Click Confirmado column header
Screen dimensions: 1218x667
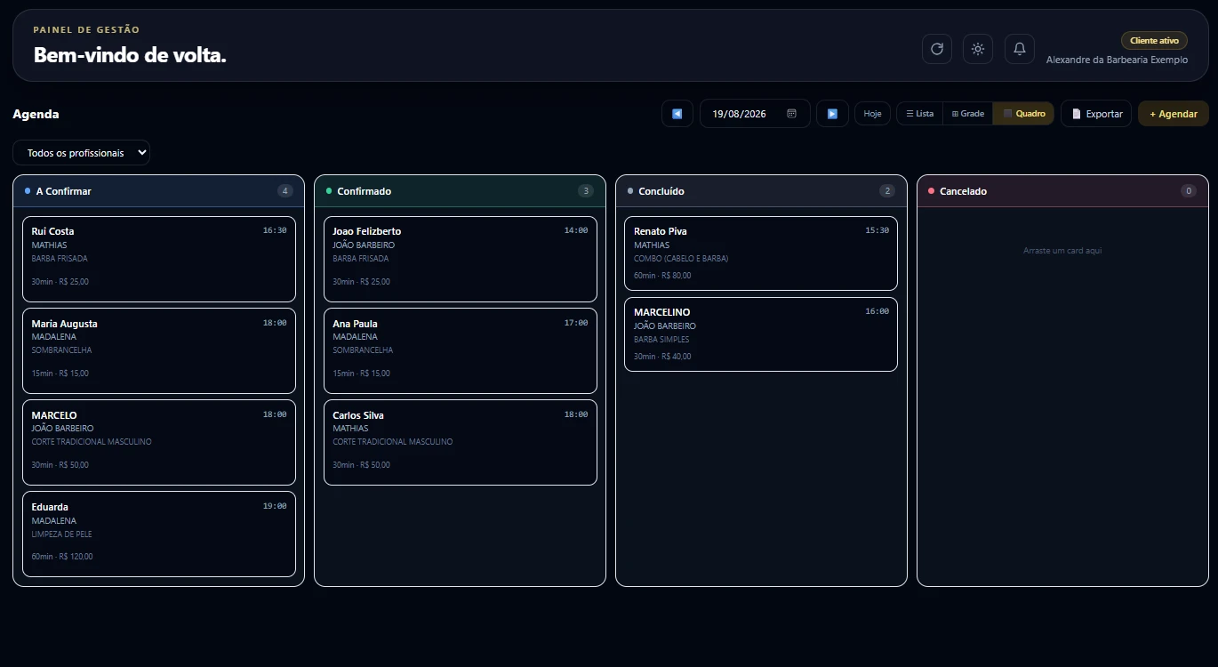tap(461, 191)
